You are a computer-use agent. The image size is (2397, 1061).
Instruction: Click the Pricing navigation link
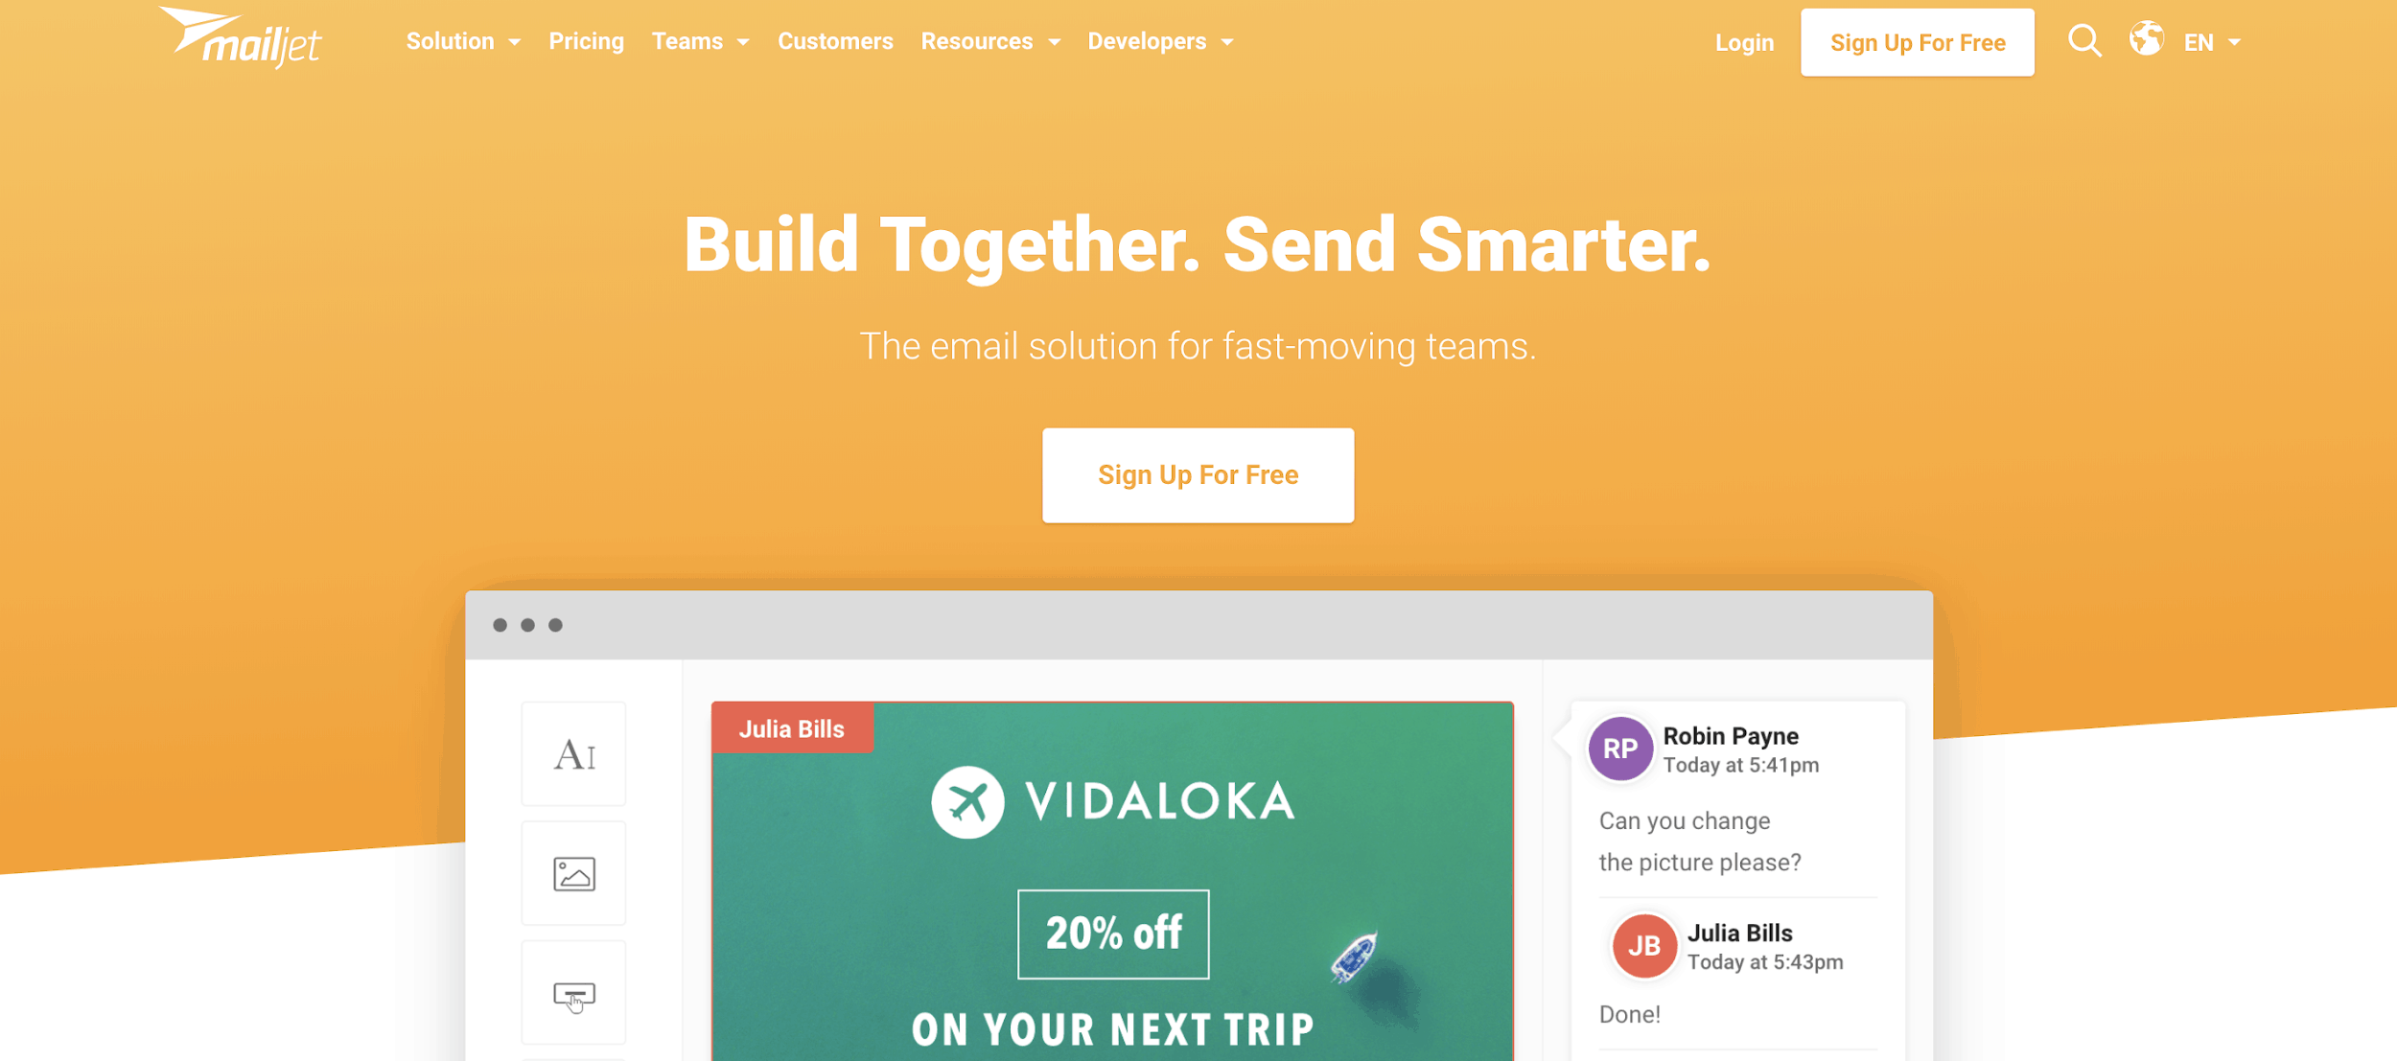pos(586,41)
